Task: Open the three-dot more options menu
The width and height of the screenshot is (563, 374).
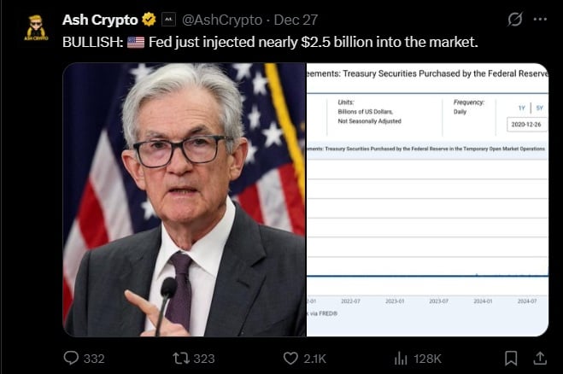Action: point(540,19)
